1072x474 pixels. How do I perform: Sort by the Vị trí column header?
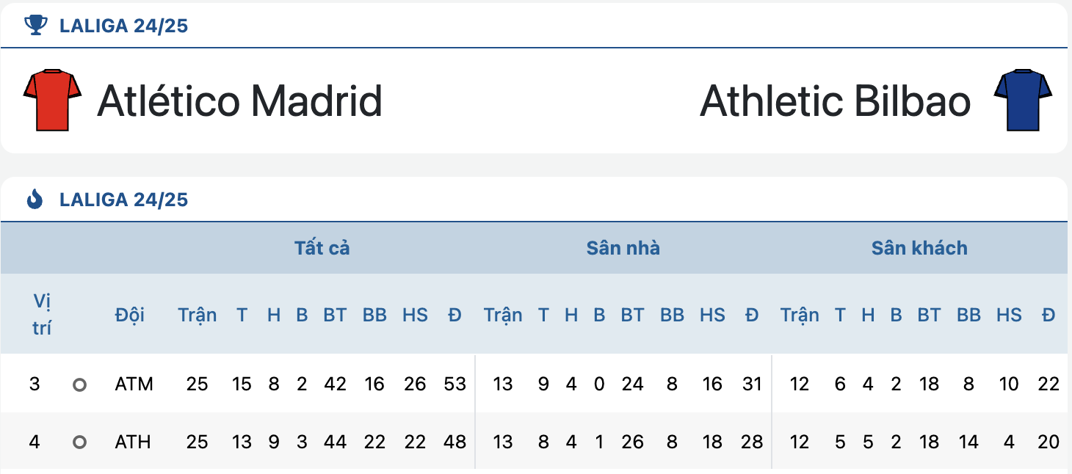click(42, 315)
